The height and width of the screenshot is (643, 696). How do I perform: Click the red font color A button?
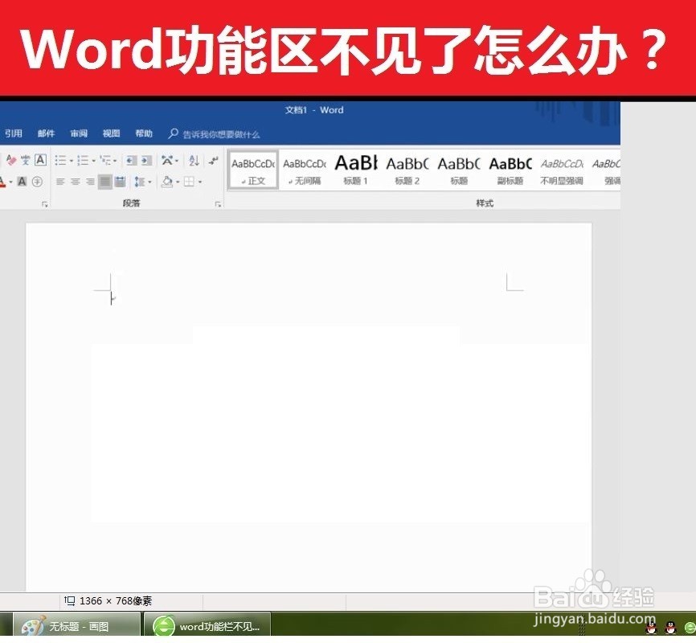(2, 182)
